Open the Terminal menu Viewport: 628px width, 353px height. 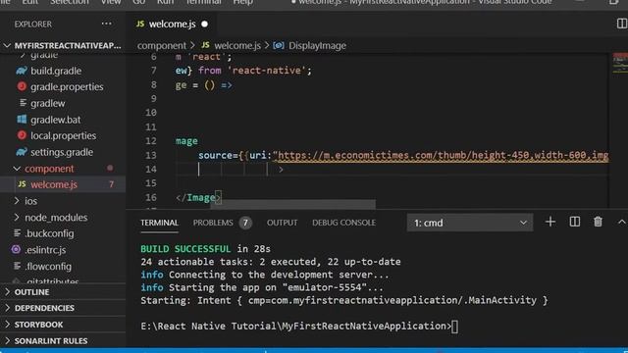[x=203, y=2]
